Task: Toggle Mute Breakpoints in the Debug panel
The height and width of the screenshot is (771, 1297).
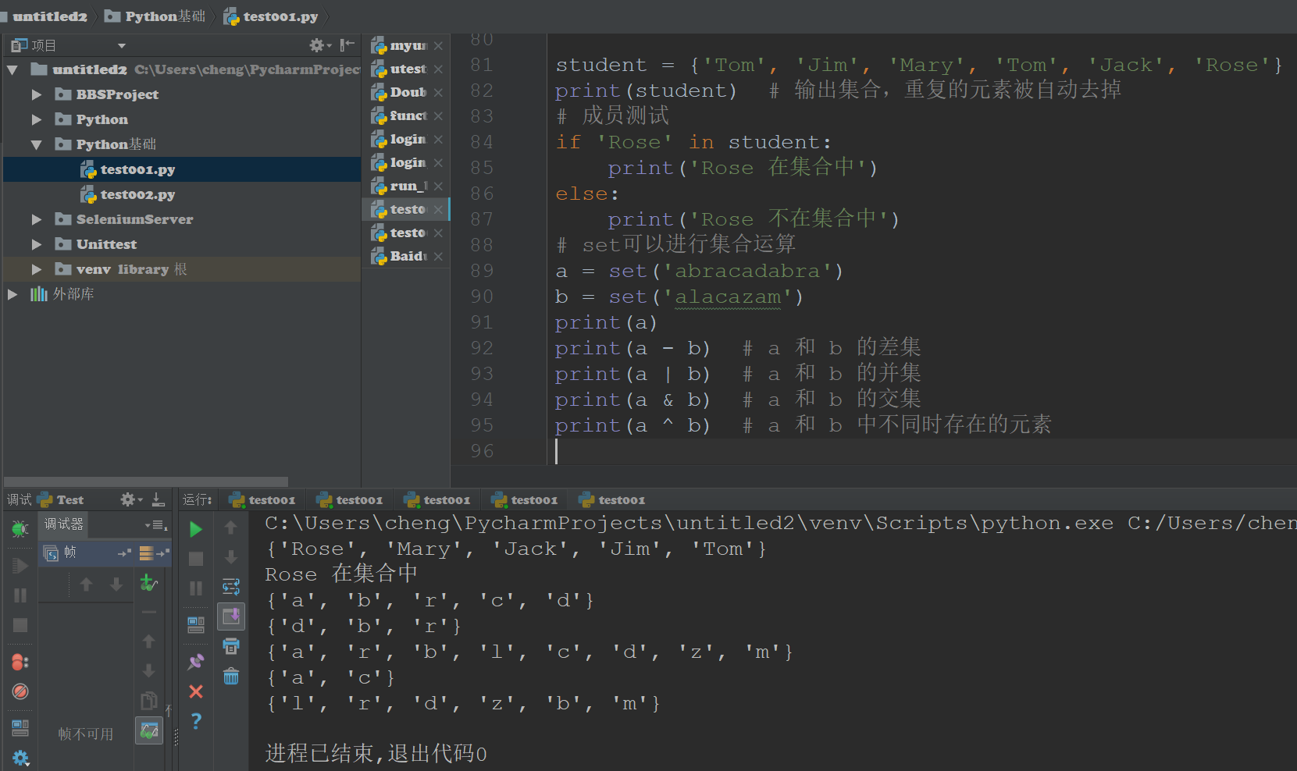Action: click(20, 691)
